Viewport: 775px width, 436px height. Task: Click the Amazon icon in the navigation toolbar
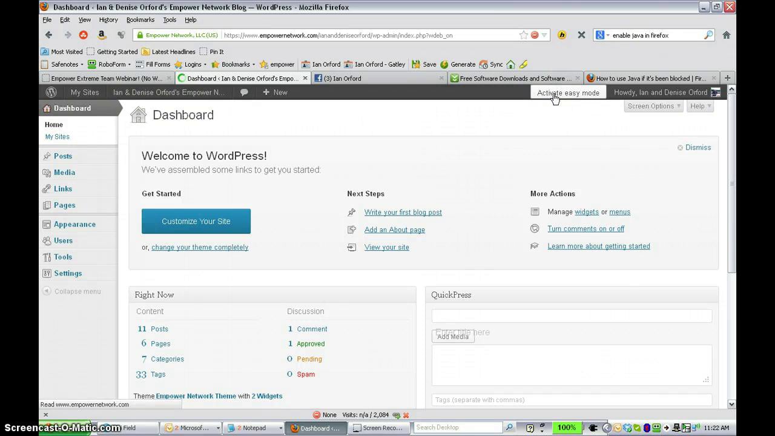pyautogui.click(x=102, y=35)
